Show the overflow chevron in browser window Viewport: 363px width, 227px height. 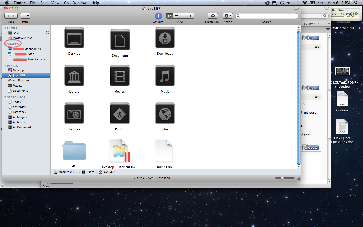pos(328,24)
